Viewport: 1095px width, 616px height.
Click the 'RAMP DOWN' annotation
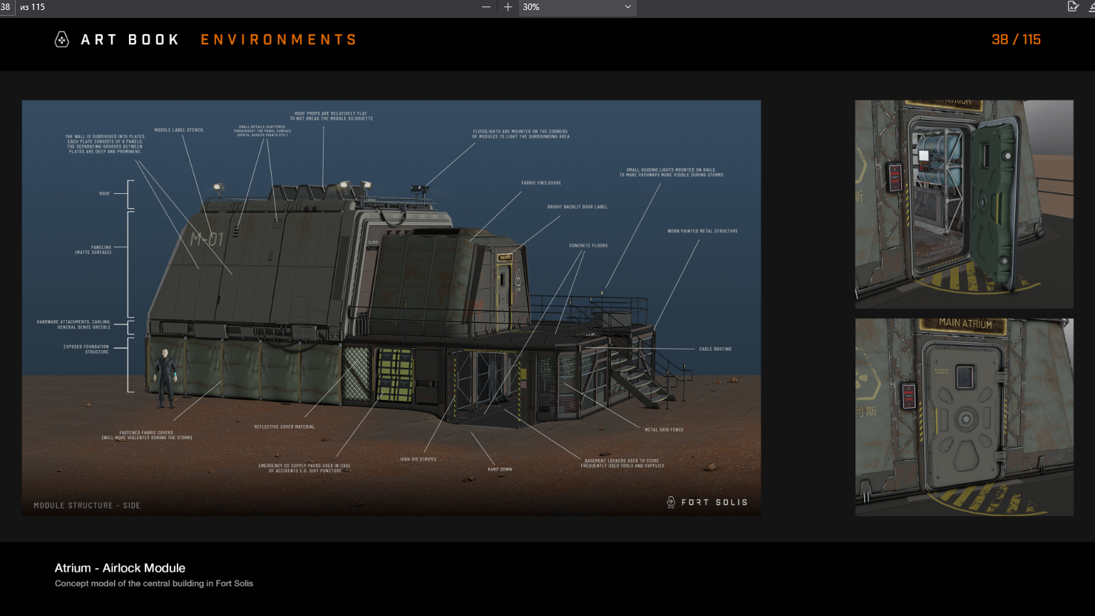pos(500,469)
